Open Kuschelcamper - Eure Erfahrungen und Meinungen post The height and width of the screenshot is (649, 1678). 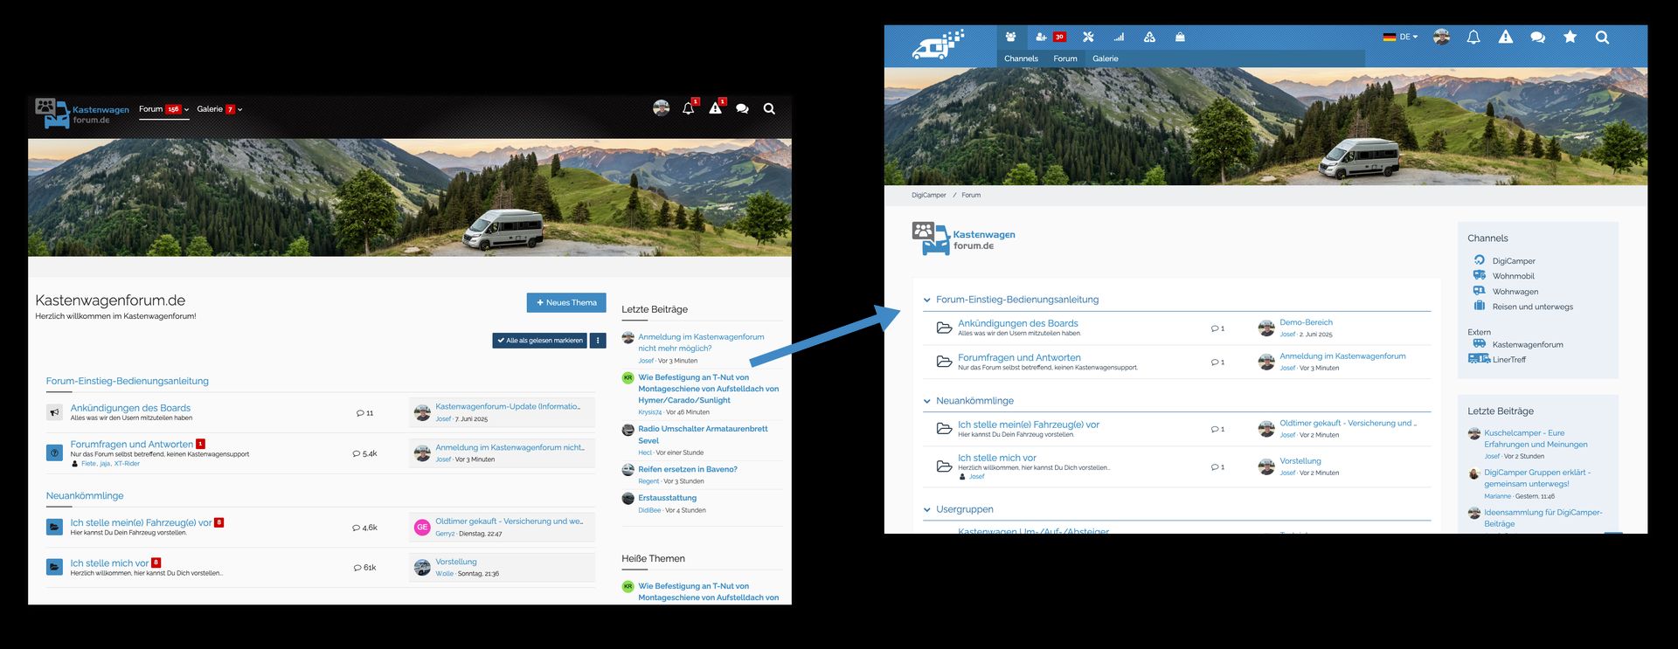point(1536,438)
